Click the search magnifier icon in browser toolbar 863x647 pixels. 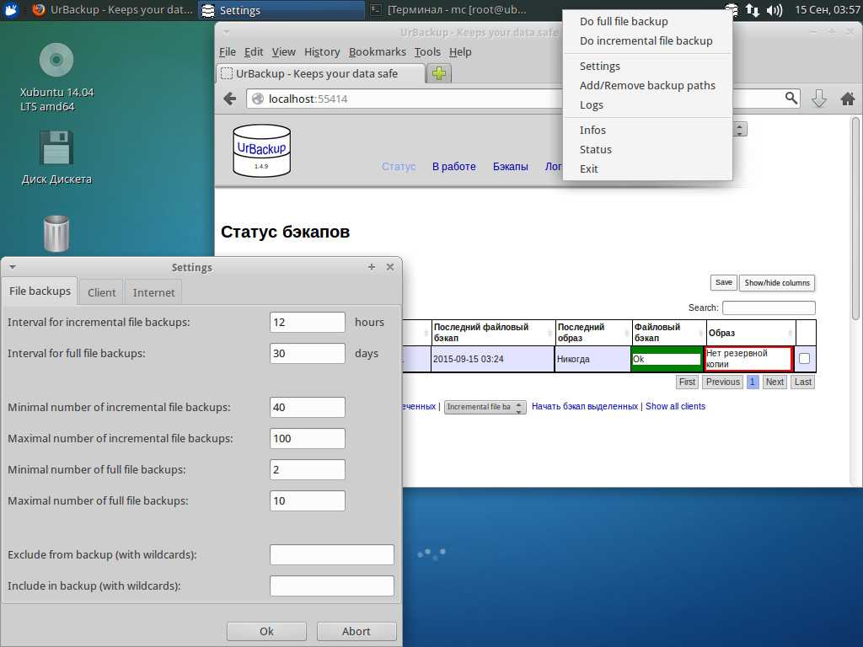791,98
